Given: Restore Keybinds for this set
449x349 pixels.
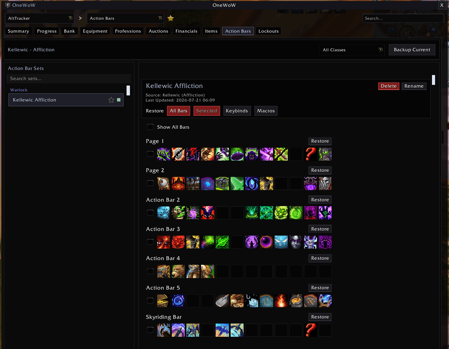Looking at the screenshot, I should pos(237,111).
